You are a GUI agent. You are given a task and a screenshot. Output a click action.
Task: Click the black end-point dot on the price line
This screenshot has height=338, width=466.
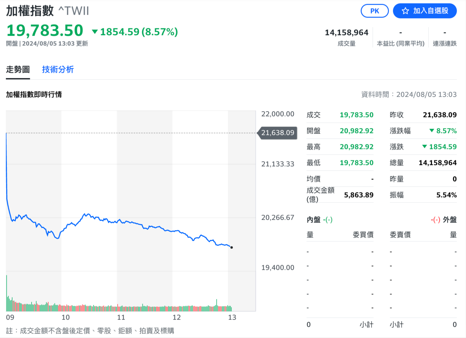pyautogui.click(x=231, y=248)
